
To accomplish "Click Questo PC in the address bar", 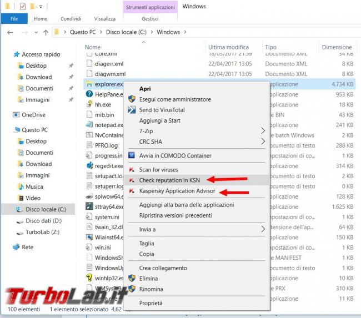I will click(83, 32).
